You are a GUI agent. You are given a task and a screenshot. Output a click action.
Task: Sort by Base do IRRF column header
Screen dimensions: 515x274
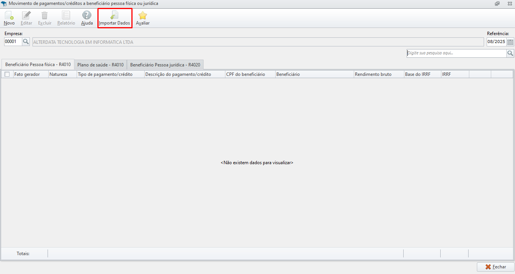click(x=422, y=74)
